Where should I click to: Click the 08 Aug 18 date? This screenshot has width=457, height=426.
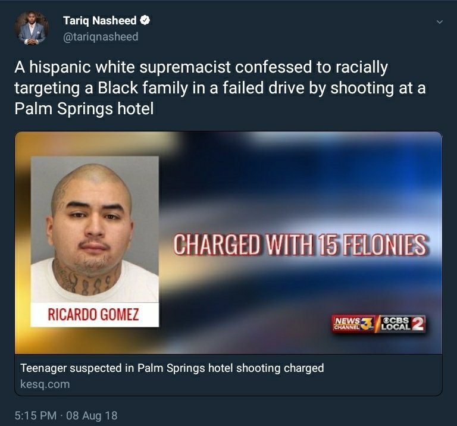(x=92, y=415)
